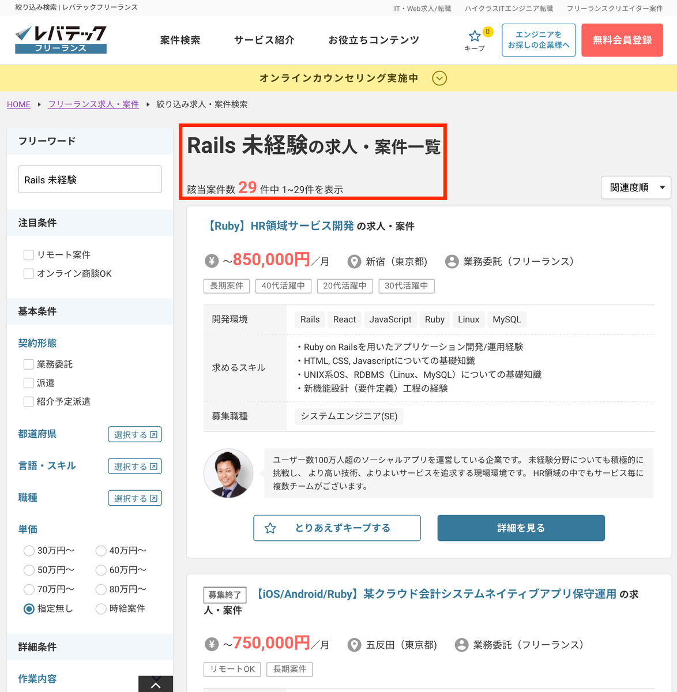Viewport: 677px width, 692px height.
Task: Click とりあえずキープする button
Action: pyautogui.click(x=337, y=528)
